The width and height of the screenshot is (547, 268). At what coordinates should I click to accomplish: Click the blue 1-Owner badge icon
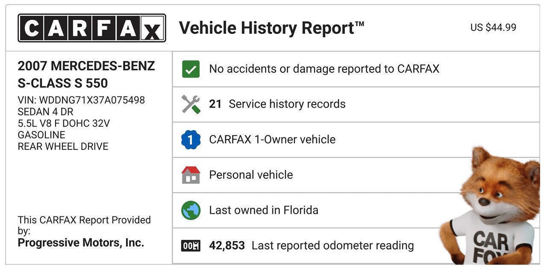191,140
